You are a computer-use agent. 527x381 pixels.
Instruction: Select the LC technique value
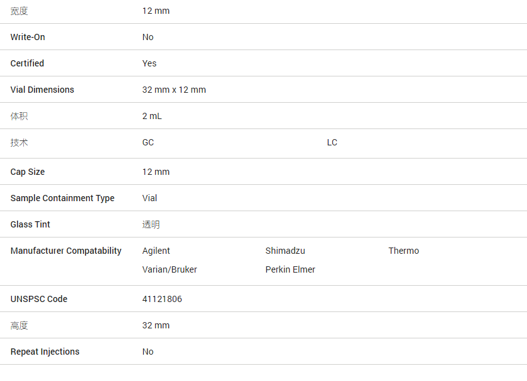[332, 142]
